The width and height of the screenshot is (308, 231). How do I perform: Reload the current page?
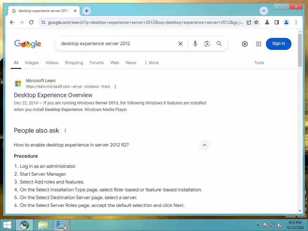pos(31,22)
